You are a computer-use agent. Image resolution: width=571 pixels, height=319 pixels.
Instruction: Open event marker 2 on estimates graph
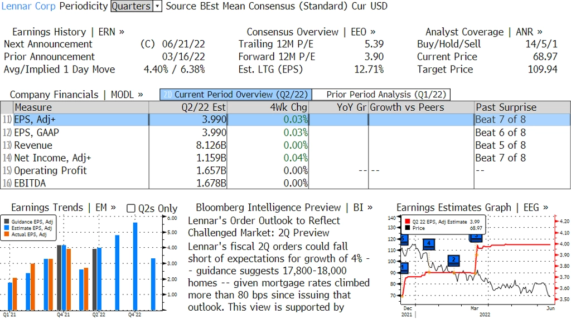point(453,261)
